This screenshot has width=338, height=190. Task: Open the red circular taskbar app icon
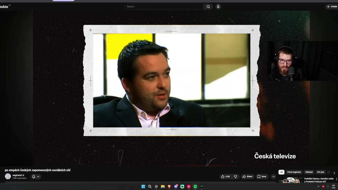189,187
